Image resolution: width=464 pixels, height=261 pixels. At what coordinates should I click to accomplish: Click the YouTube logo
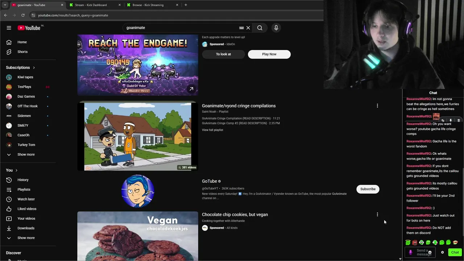pos(29,28)
